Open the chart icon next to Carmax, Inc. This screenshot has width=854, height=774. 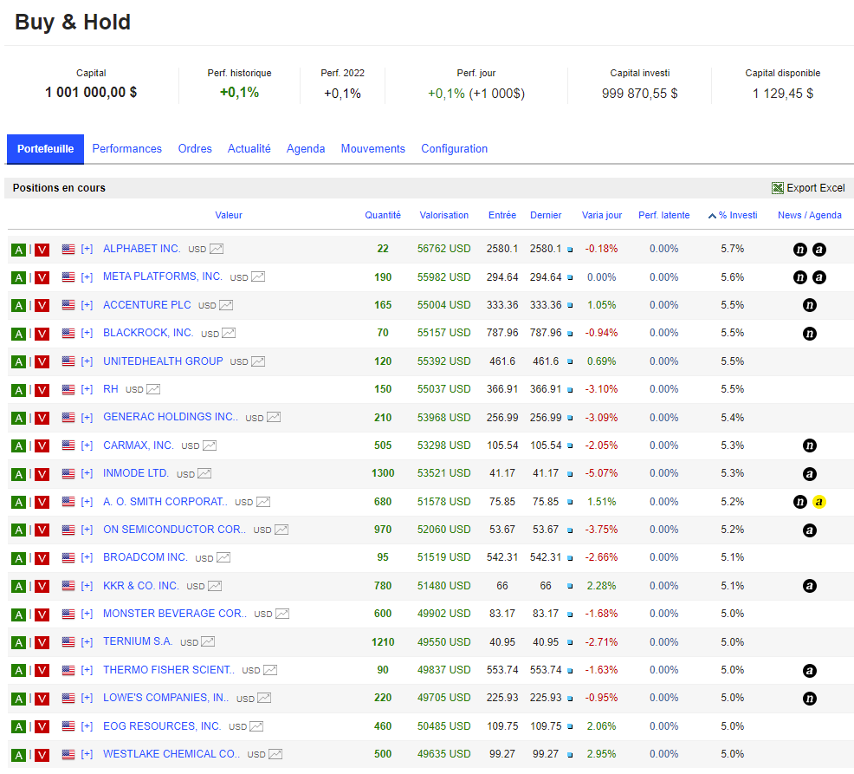click(210, 446)
